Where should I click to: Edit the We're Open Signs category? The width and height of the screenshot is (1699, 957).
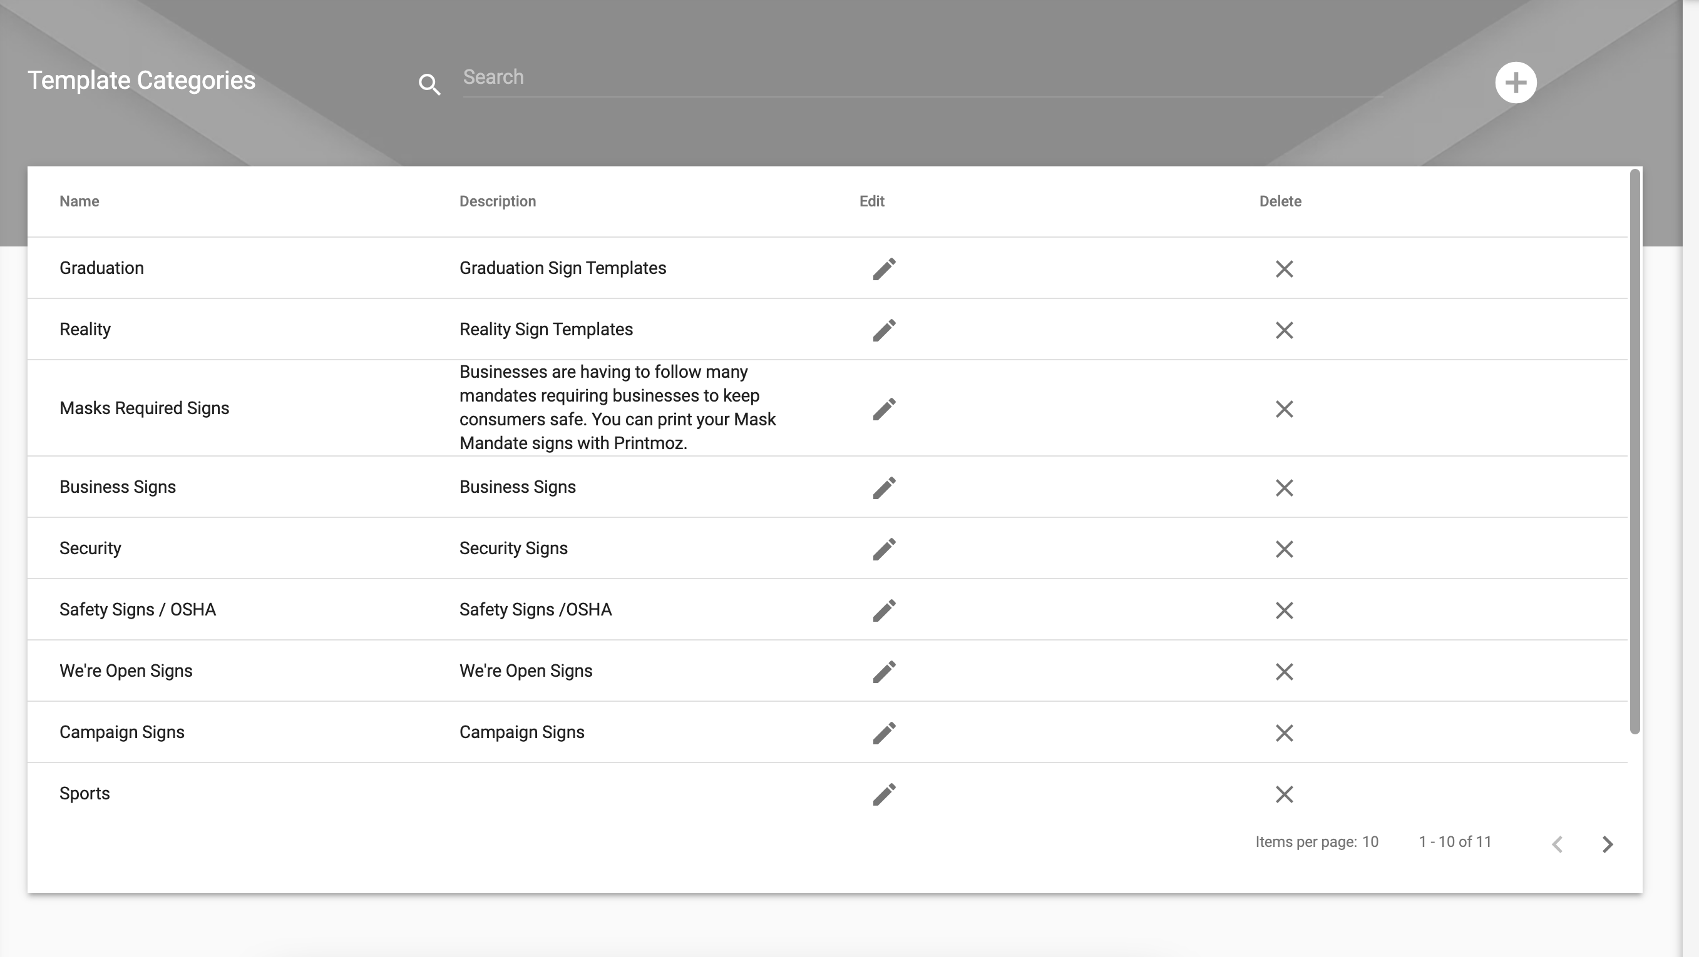884,672
